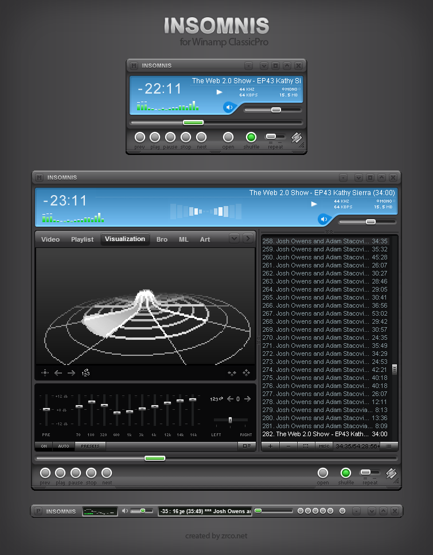Open the playlist list-options icon

tap(388, 446)
